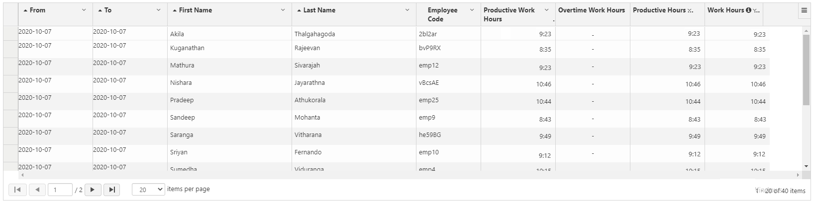Select the items per page dropdown
The height and width of the screenshot is (203, 813).
148,190
